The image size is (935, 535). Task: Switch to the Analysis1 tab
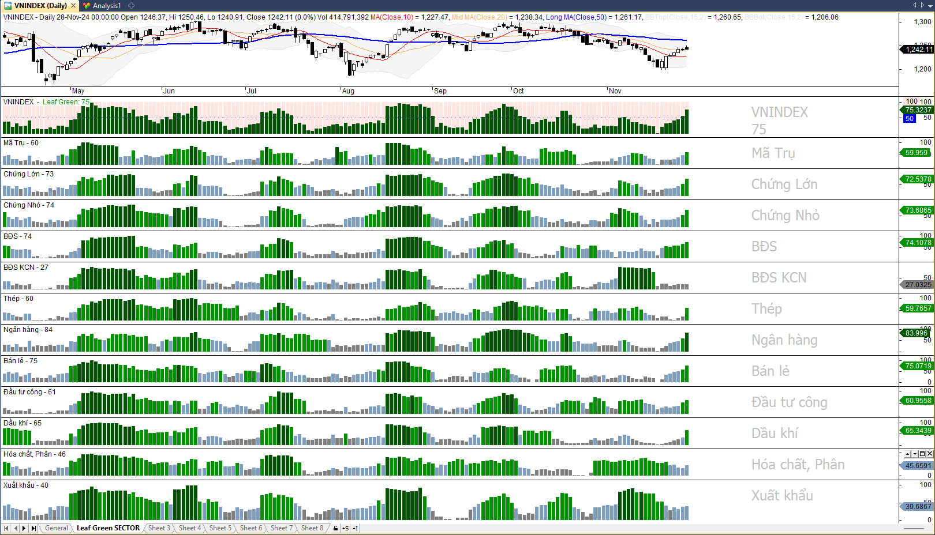[106, 6]
